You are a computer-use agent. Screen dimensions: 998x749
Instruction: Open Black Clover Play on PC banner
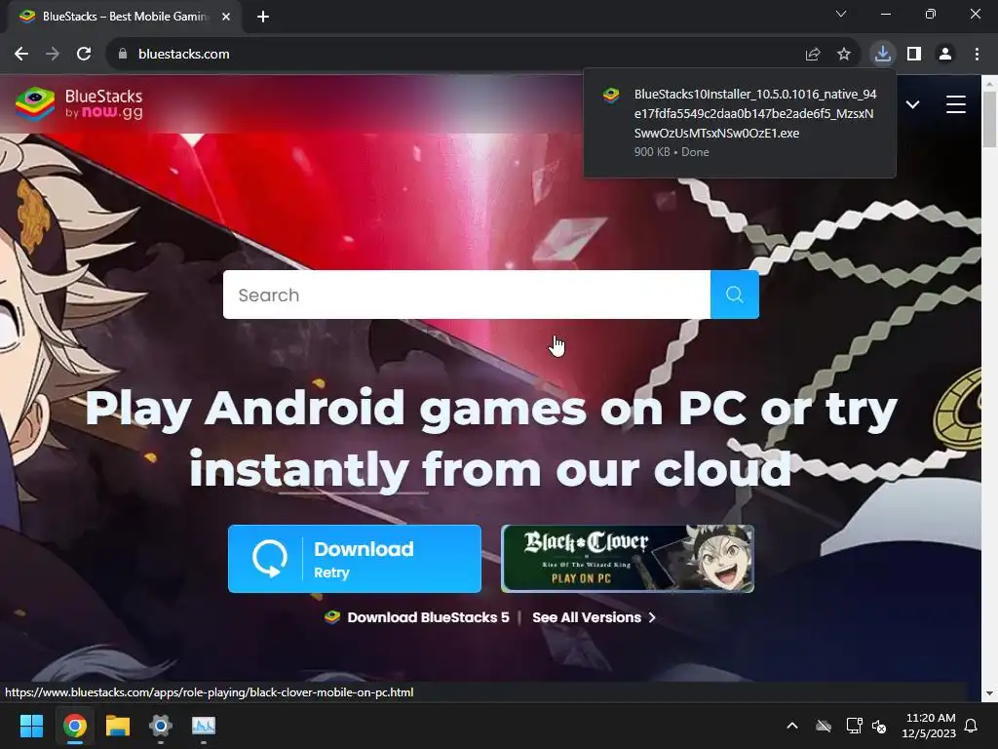coord(628,559)
